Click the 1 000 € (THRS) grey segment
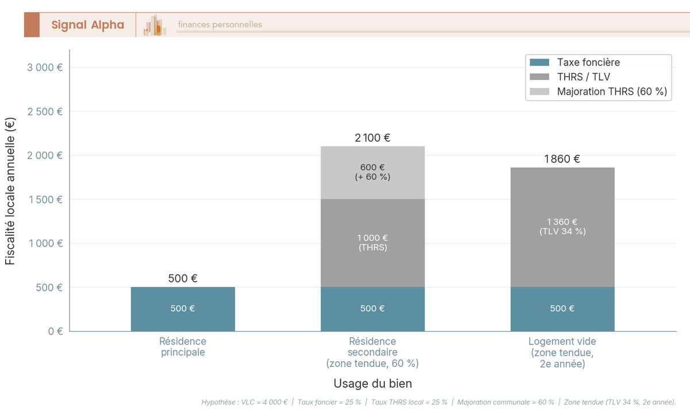Viewport: 690px width, 414px height. coord(373,243)
